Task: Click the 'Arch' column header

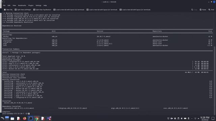Action: point(54,31)
